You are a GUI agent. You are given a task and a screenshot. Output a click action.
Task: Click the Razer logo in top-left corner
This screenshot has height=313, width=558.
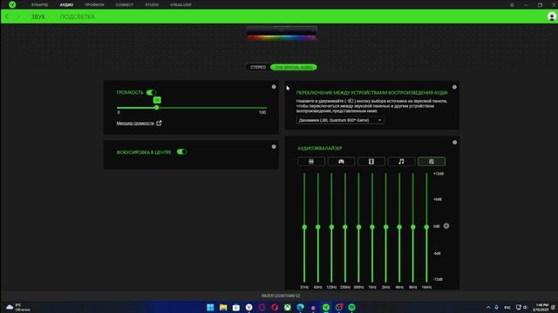click(x=12, y=4)
